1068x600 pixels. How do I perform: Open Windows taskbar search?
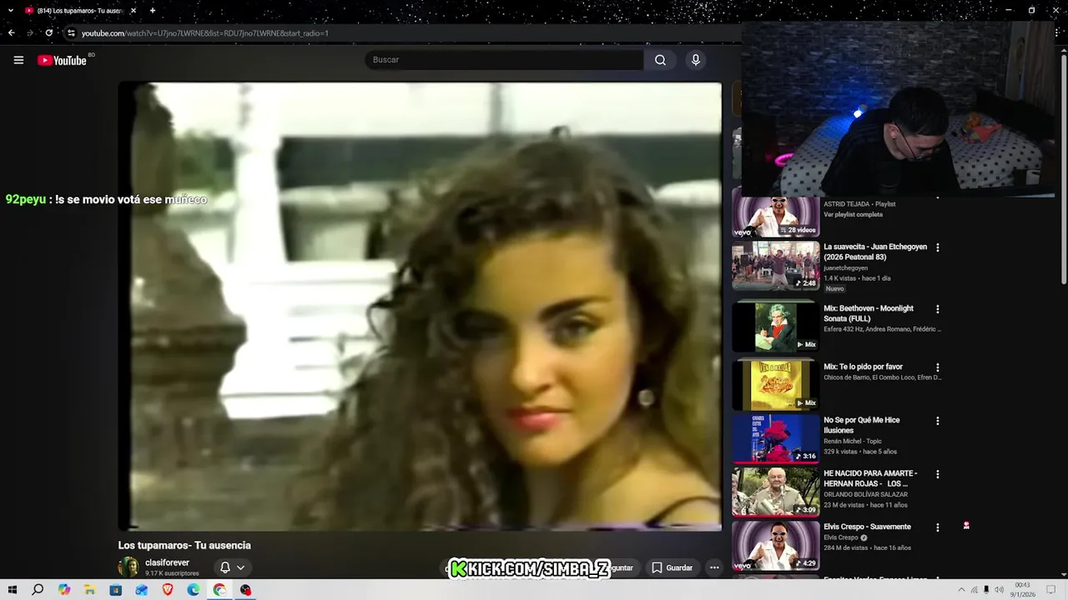coord(38,589)
